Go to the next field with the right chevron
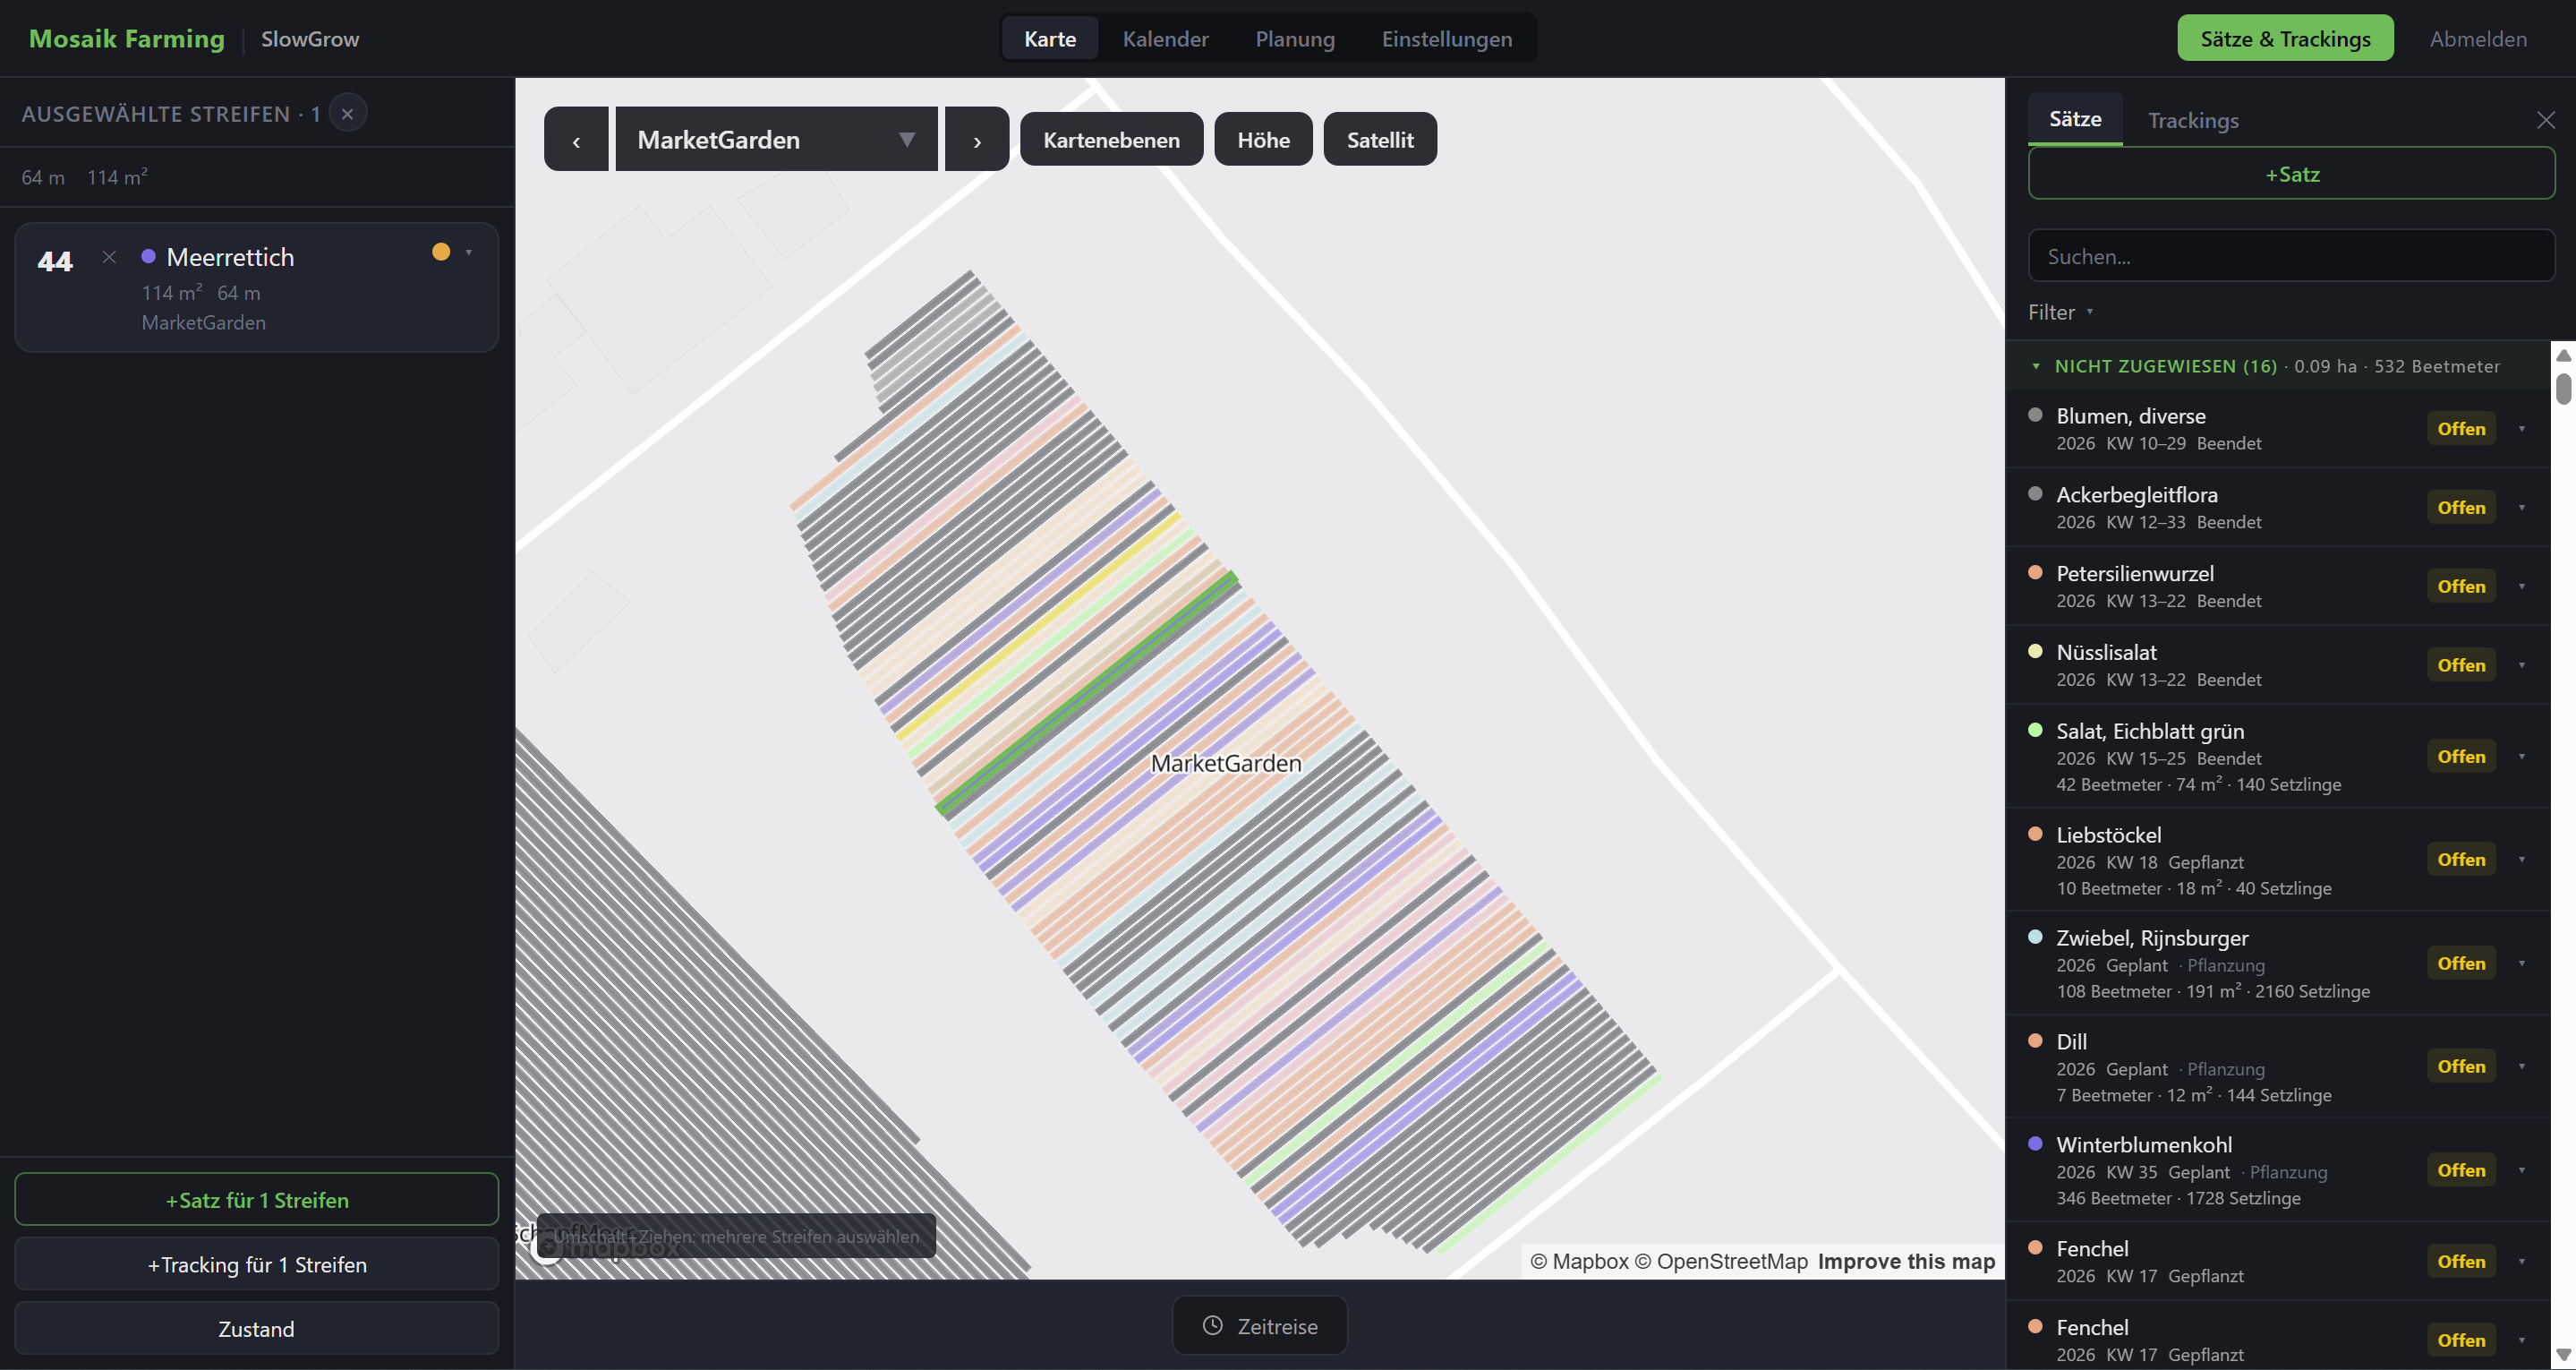Screen dimensions: 2576x1370 pos(977,139)
